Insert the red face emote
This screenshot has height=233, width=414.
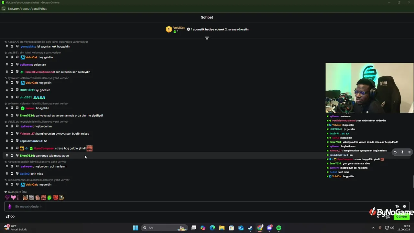(x=56, y=197)
